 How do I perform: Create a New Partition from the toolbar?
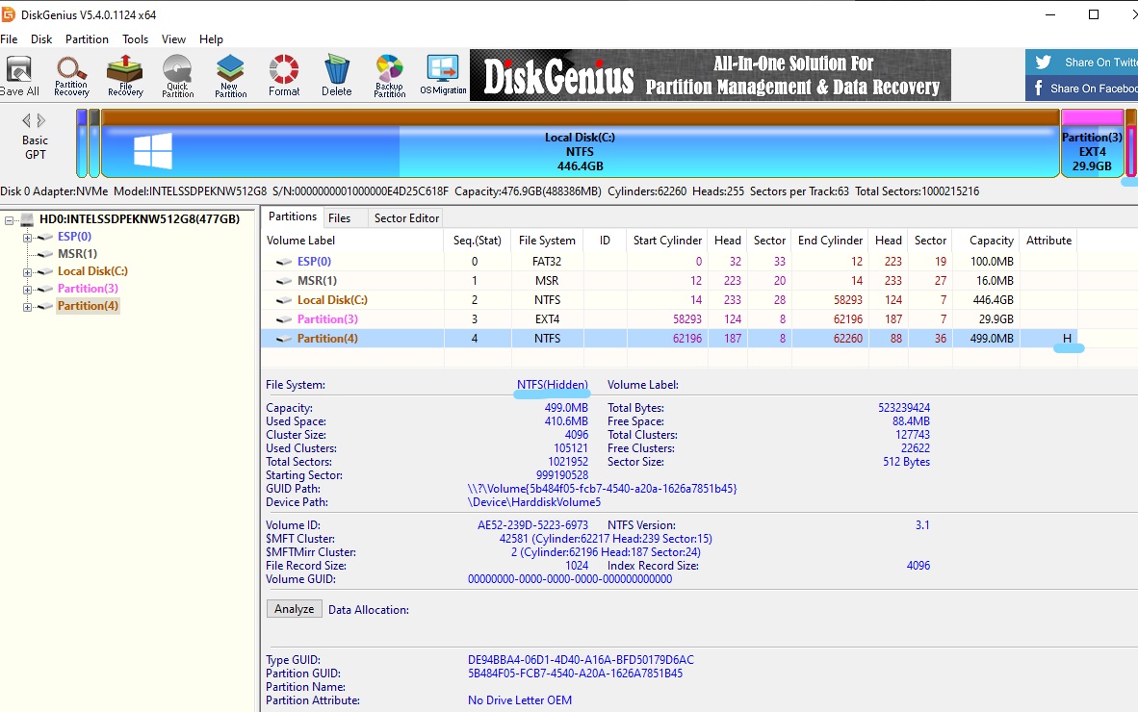231,76
